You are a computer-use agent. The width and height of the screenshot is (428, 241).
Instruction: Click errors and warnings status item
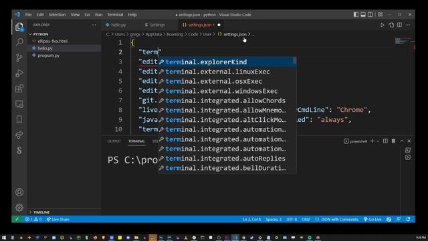pyautogui.click(x=33, y=219)
